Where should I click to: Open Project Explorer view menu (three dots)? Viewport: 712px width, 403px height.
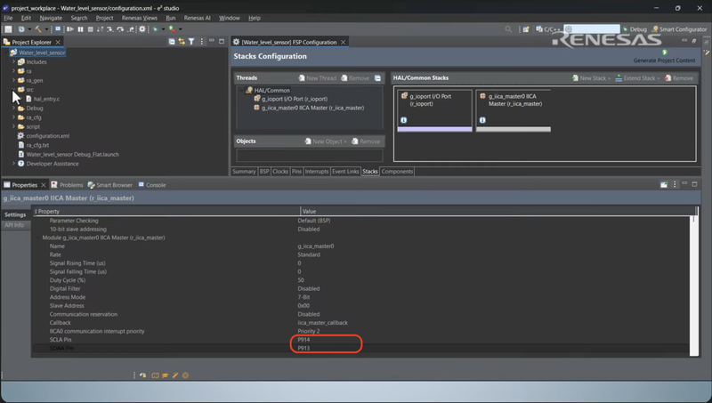[x=202, y=42]
